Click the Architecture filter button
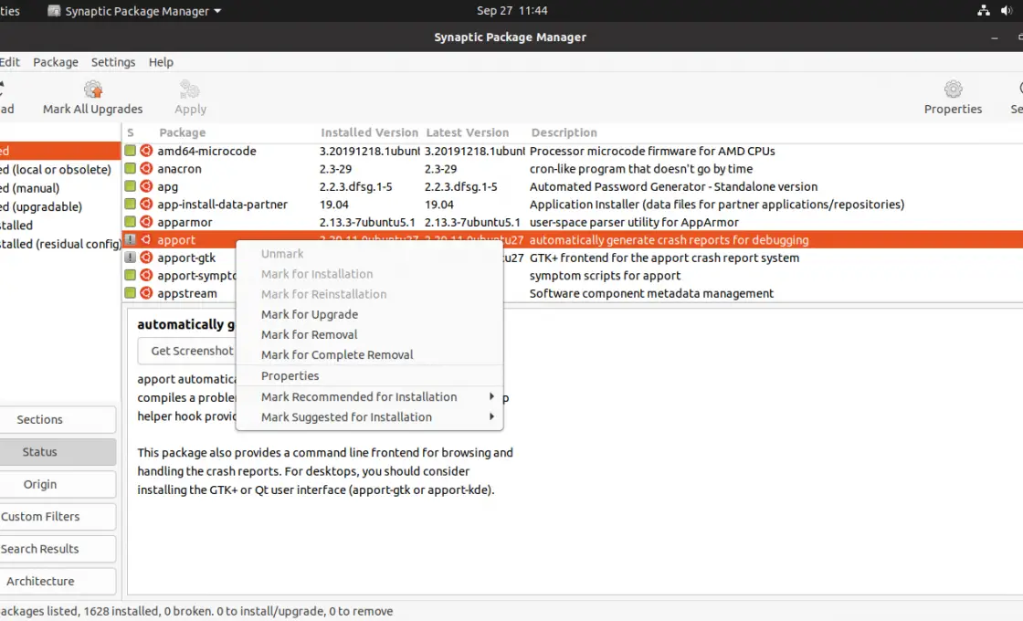 [58, 581]
